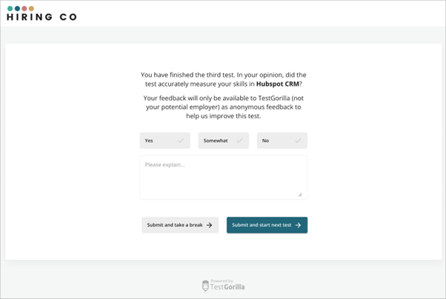Open the TestGorilla wordmark link

pos(227,286)
